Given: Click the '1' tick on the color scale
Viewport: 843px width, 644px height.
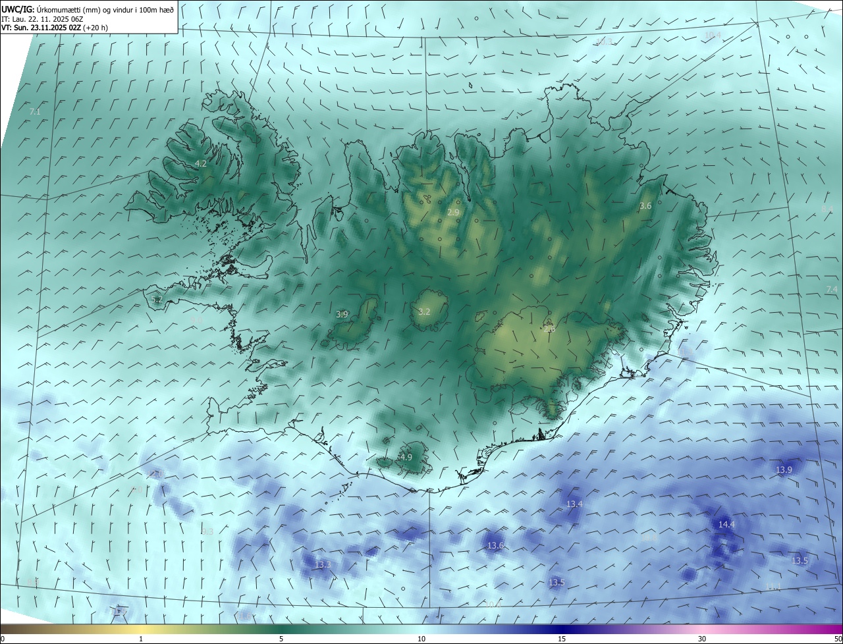Looking at the screenshot, I should click(141, 639).
